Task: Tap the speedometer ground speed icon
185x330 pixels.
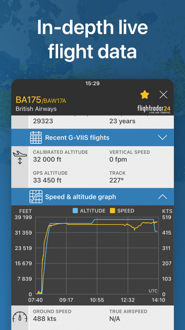Action: [x=20, y=317]
